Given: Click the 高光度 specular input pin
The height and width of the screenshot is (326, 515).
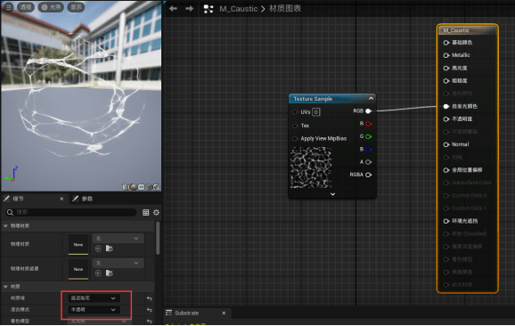Looking at the screenshot, I should [446, 69].
